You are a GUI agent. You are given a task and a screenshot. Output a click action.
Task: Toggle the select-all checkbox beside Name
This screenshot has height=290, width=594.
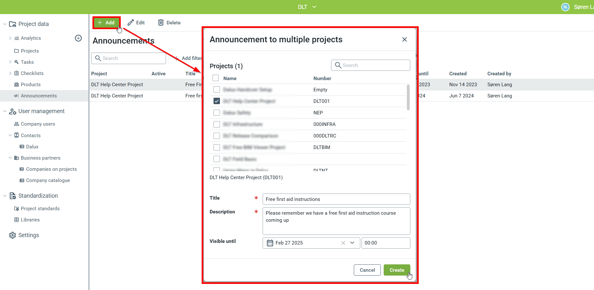(216, 78)
